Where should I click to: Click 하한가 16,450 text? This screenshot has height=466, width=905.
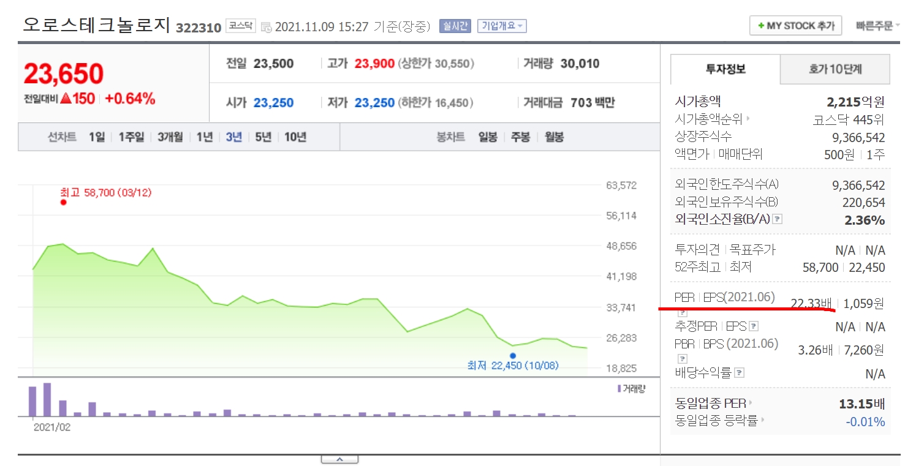click(436, 103)
